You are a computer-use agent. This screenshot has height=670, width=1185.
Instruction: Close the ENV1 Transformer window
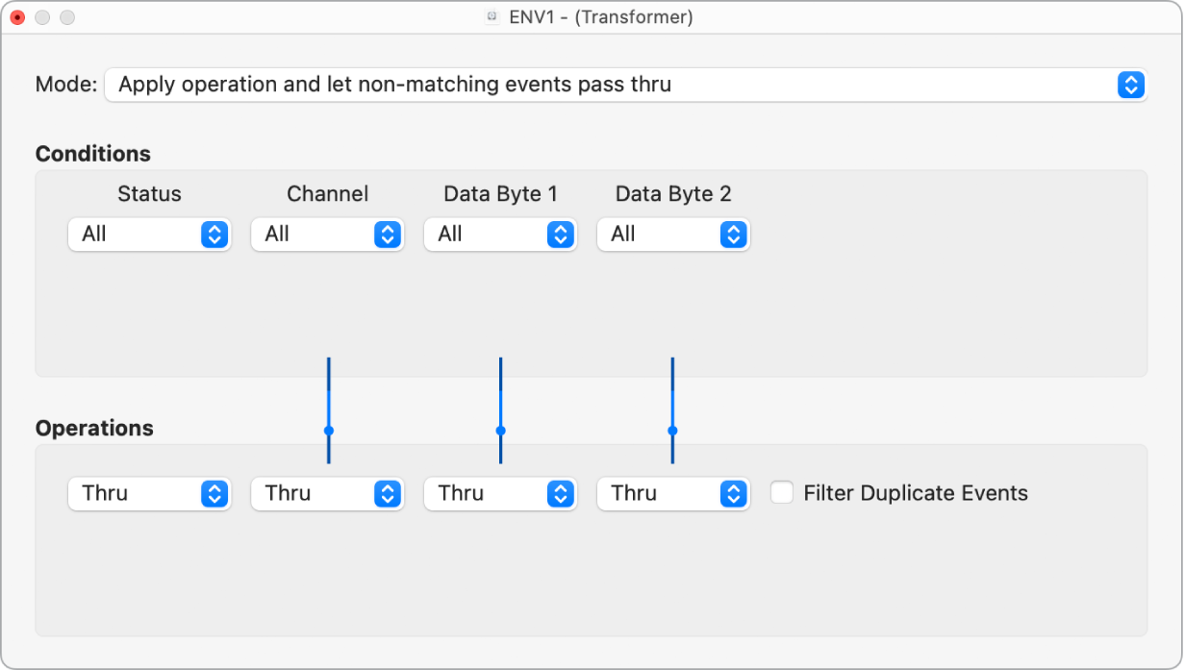coord(17,17)
